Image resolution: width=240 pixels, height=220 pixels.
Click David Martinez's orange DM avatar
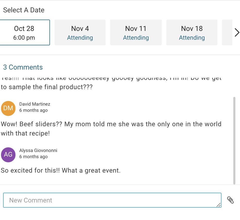coord(8,108)
